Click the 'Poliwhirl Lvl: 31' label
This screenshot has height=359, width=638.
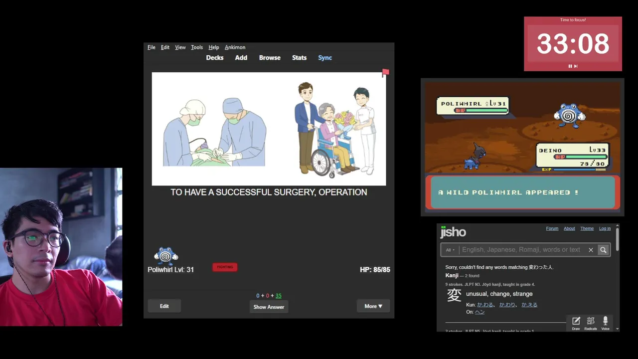(x=170, y=270)
